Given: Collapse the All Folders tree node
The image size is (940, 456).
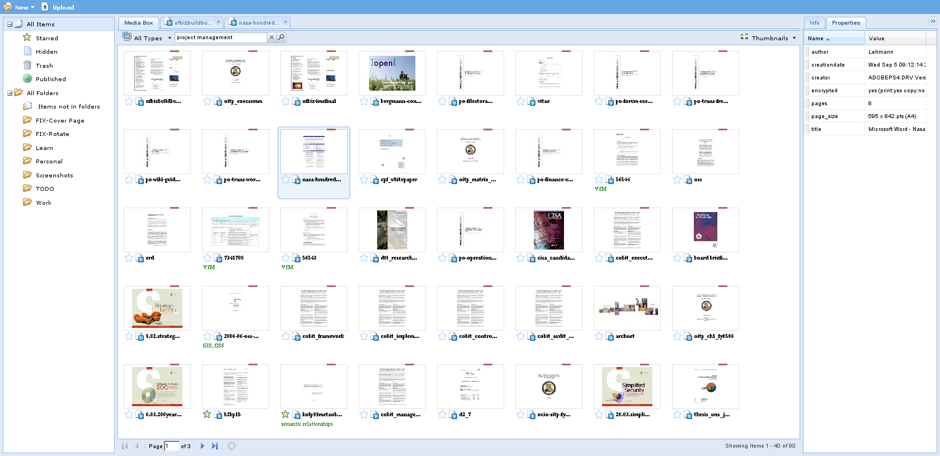Looking at the screenshot, I should pos(10,93).
